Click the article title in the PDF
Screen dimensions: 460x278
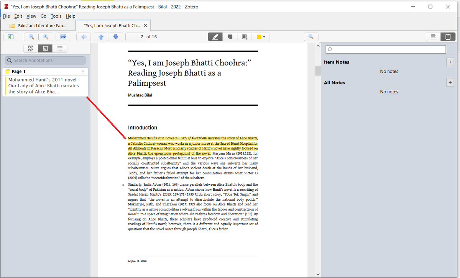(189, 73)
